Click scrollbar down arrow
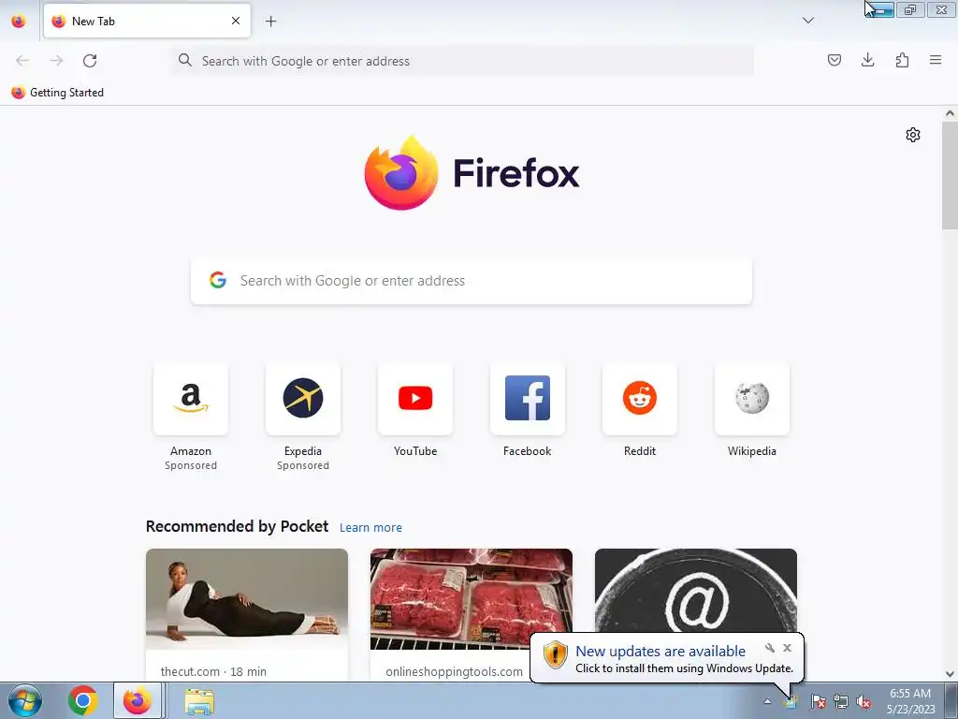The width and height of the screenshot is (958, 719). (x=950, y=674)
